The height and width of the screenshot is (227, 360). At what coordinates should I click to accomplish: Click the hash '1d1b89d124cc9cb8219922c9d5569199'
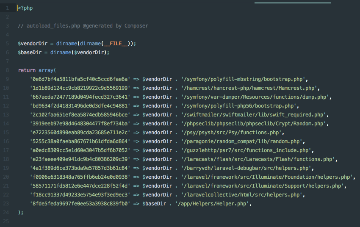pos(80,88)
